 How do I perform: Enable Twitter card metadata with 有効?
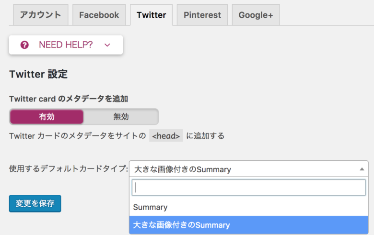pyautogui.click(x=47, y=116)
